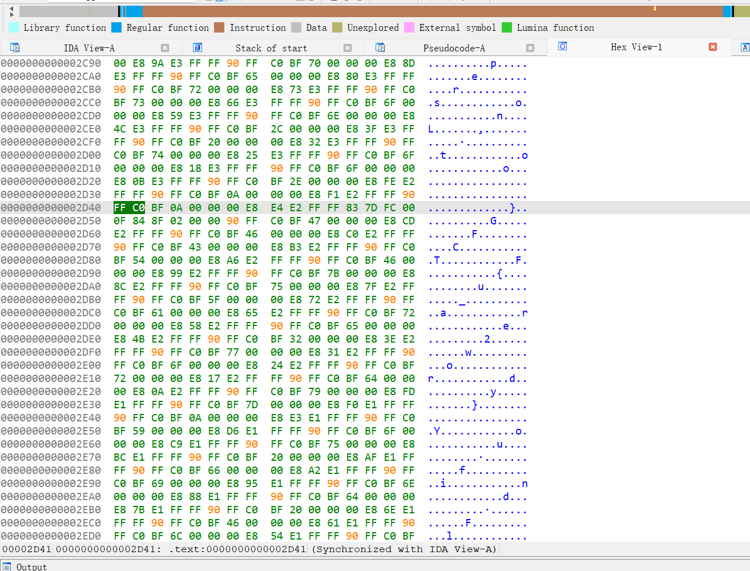Click the External symbol color swatch
The width and height of the screenshot is (750, 571).
(x=409, y=27)
